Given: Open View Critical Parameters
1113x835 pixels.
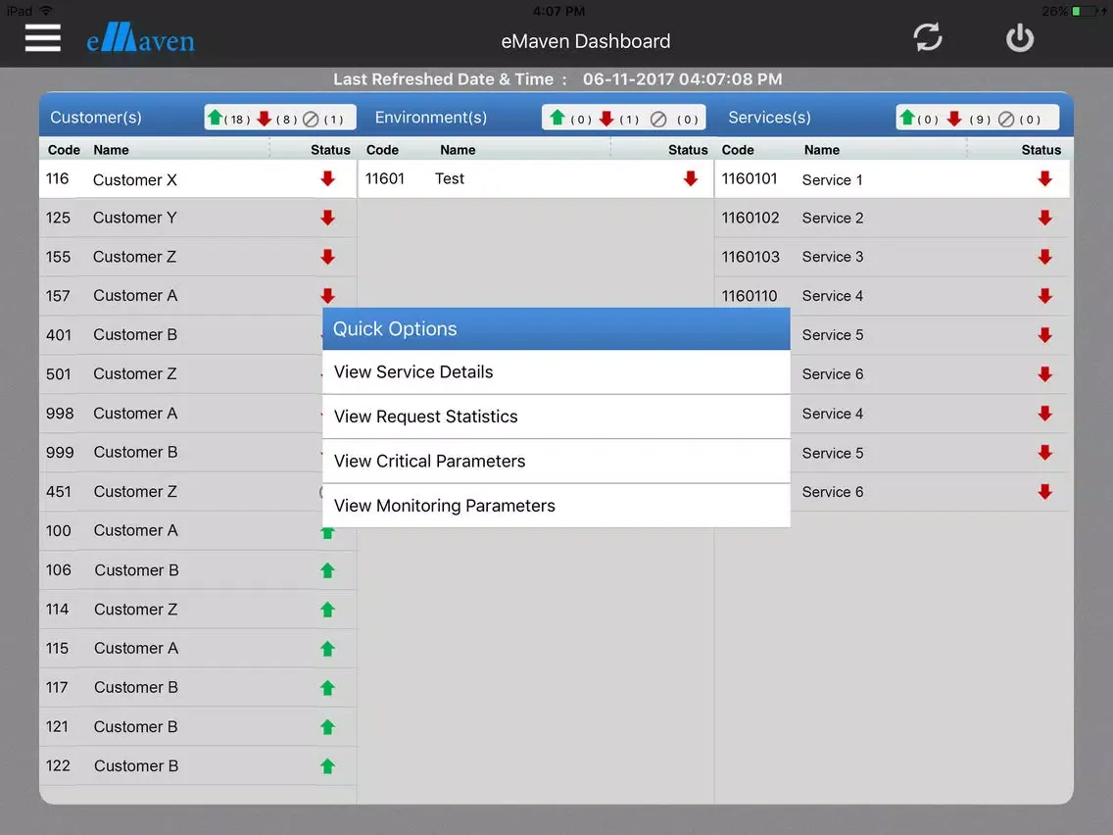Looking at the screenshot, I should coord(556,462).
